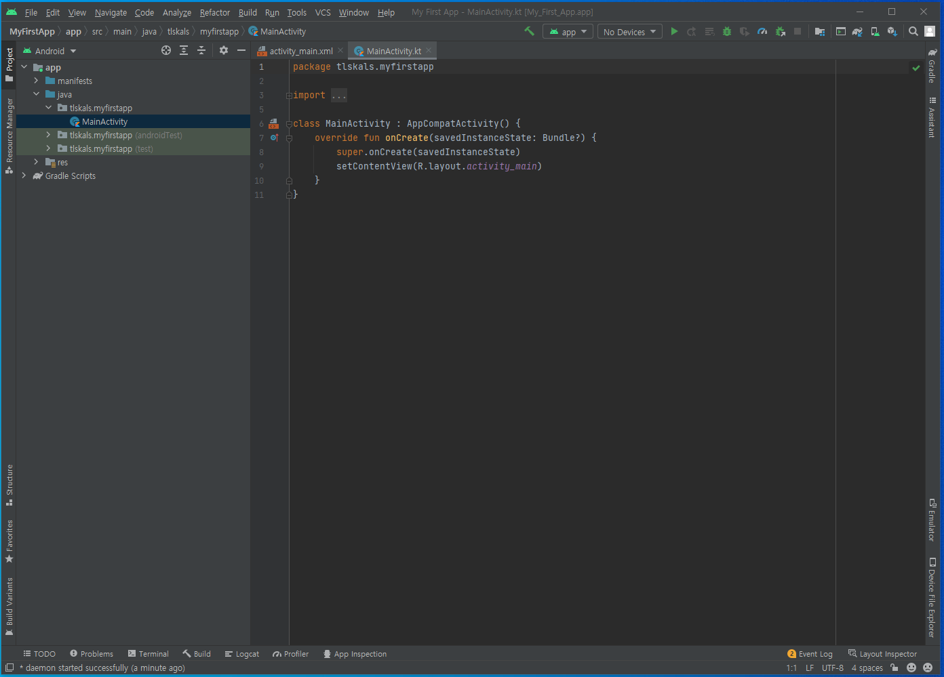
Task: Click the Stop square icon
Action: pyautogui.click(x=798, y=31)
